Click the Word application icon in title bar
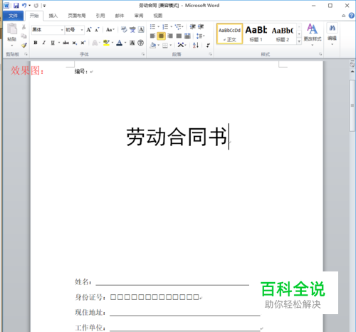Viewport: 356px width, 332px height. [6, 6]
